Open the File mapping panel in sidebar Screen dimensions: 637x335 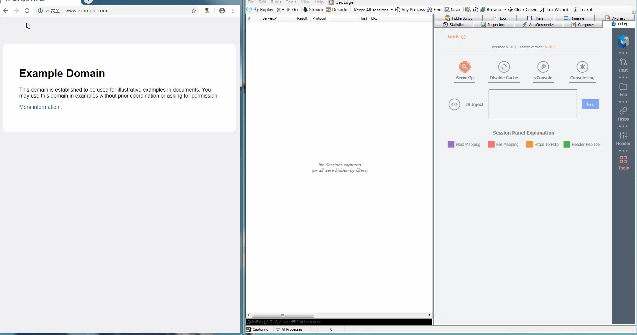point(623,89)
